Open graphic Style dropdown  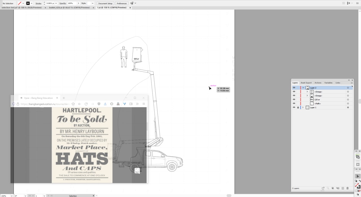point(93,3)
